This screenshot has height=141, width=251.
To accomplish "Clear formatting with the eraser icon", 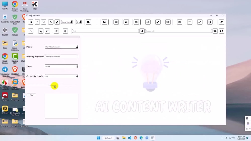I will tap(222, 22).
